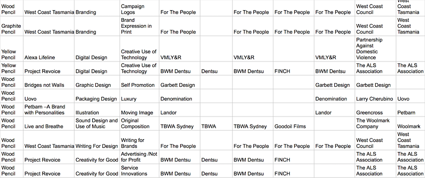Click the Writing For Design cell
The height and width of the screenshot is (178, 425).
point(97,140)
